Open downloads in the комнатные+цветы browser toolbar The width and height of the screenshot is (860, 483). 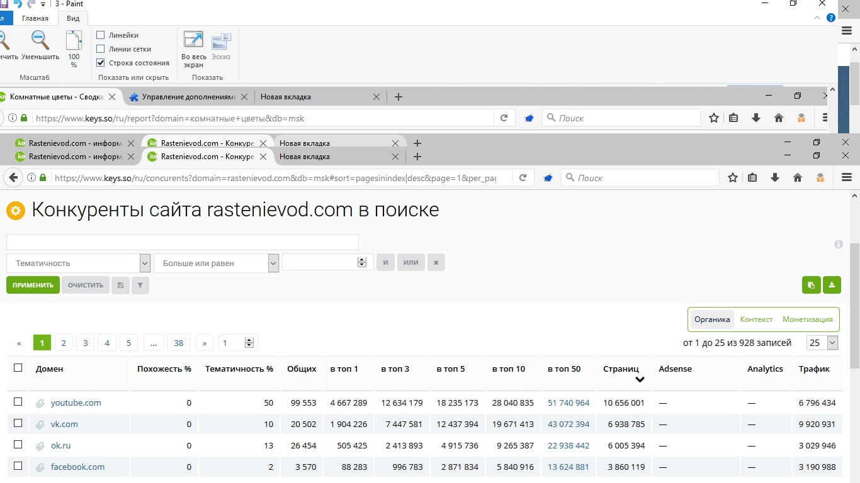point(756,118)
